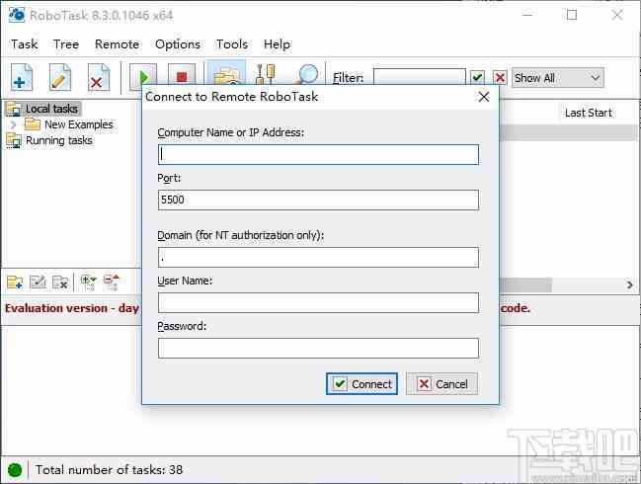Open settings via tools icon in toolbar

[266, 74]
